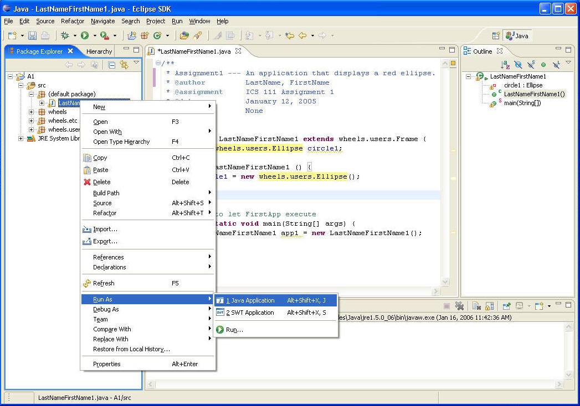The height and width of the screenshot is (406, 580).
Task: Choose 'Run...' in the Run As submenu
Action: click(275, 330)
